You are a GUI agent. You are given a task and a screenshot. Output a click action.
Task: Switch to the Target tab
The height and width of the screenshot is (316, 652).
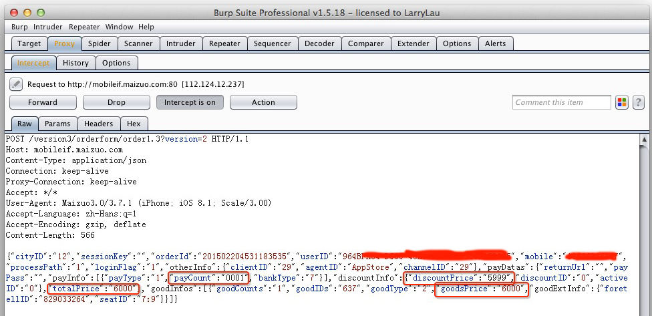tap(29, 43)
